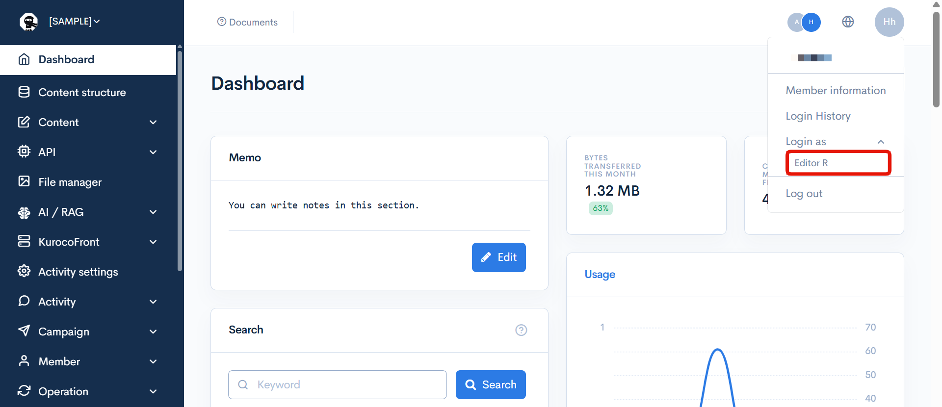This screenshot has height=407, width=942.
Task: Click the Kuroco logo in top-left
Action: point(29,22)
